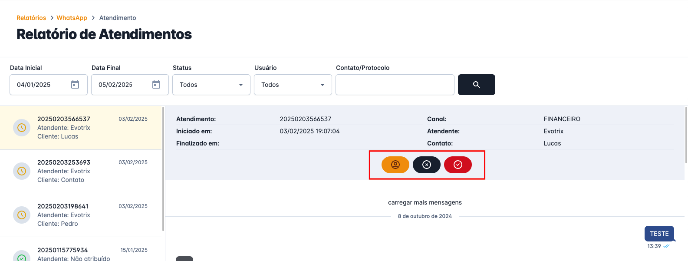Click green check icon of attendance 20250115775934
Screen dimensions: 688x261
point(22,256)
